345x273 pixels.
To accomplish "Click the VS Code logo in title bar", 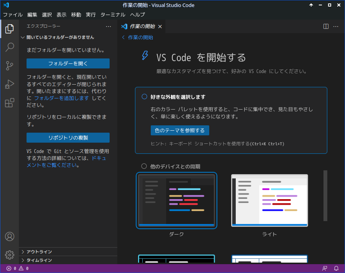I will click(x=6, y=5).
